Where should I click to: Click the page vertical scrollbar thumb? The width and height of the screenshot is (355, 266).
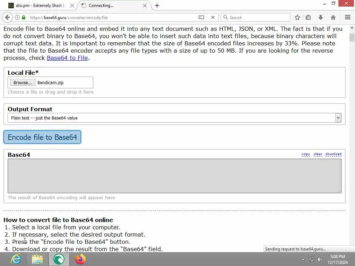[x=352, y=37]
